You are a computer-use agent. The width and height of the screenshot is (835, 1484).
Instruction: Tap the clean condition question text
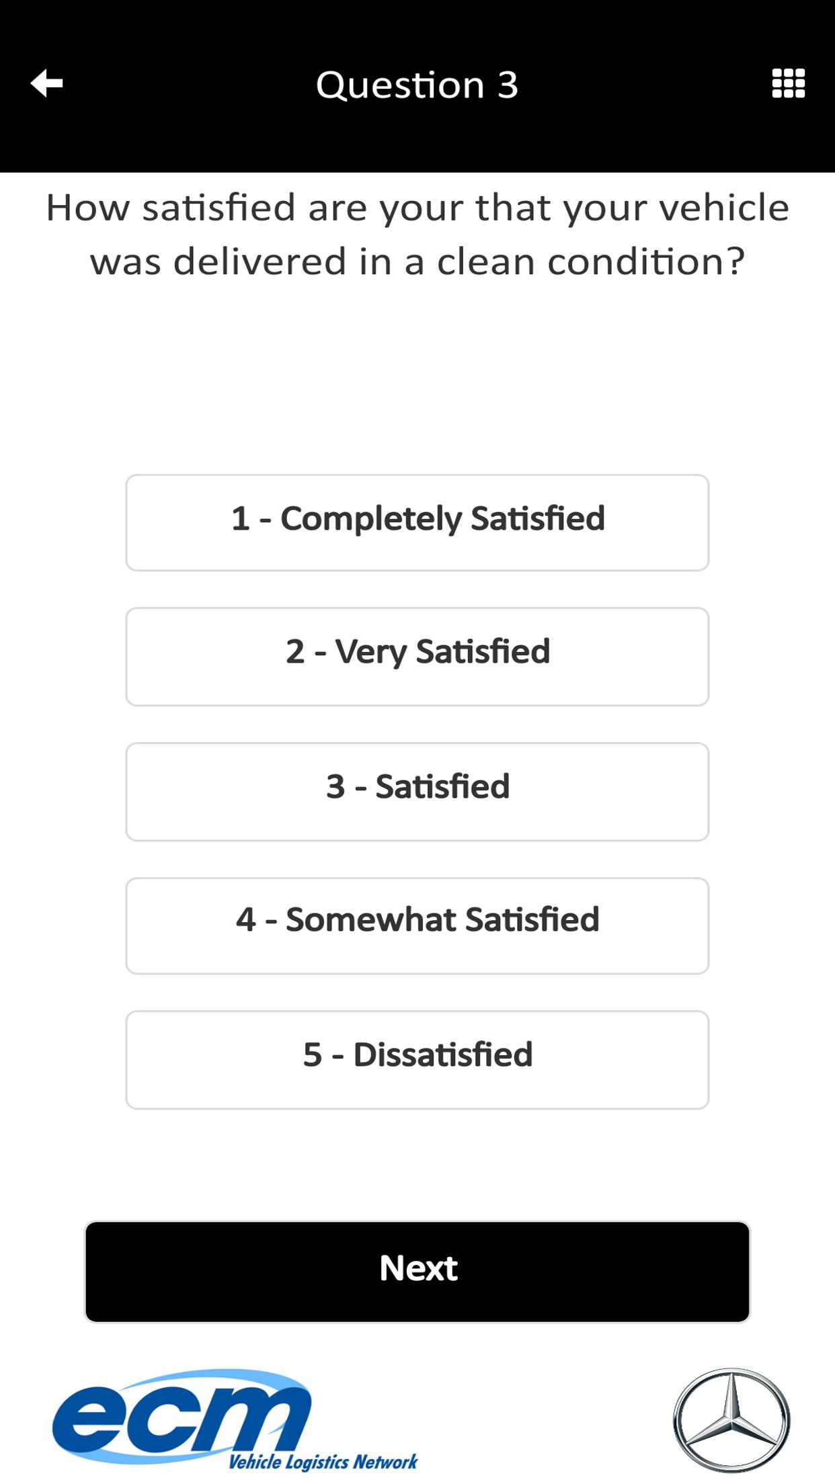(x=417, y=234)
